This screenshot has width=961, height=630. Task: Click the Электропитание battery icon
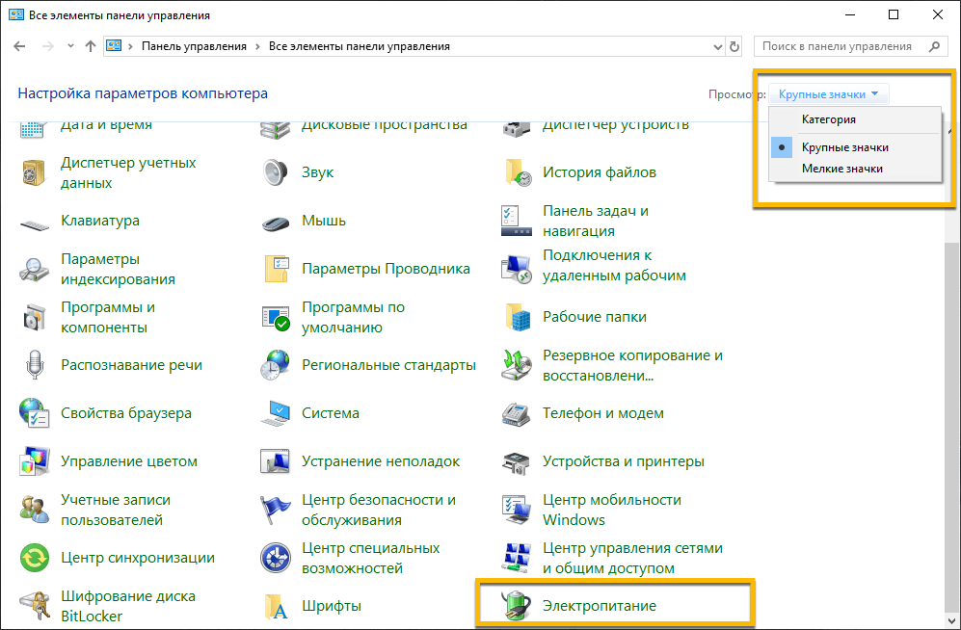pyautogui.click(x=517, y=606)
